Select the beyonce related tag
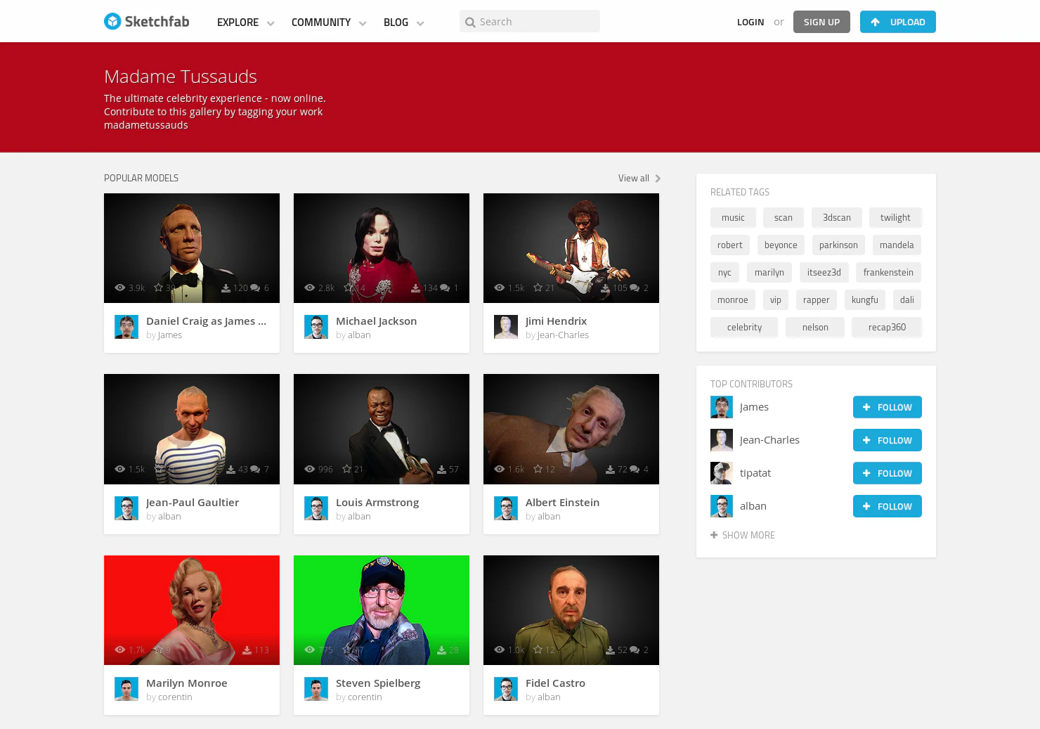 781,245
